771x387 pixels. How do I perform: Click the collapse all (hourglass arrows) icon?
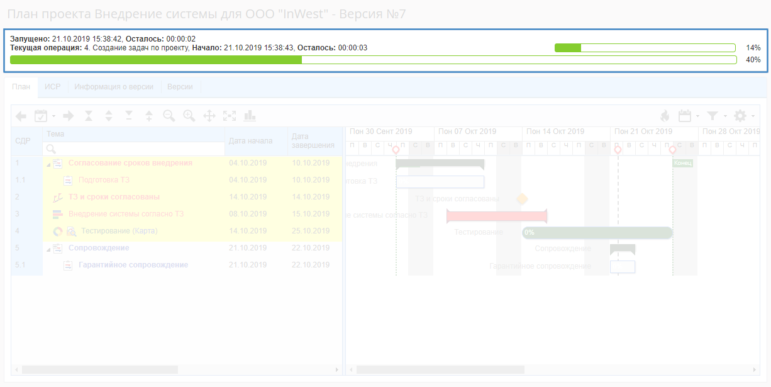(89, 116)
